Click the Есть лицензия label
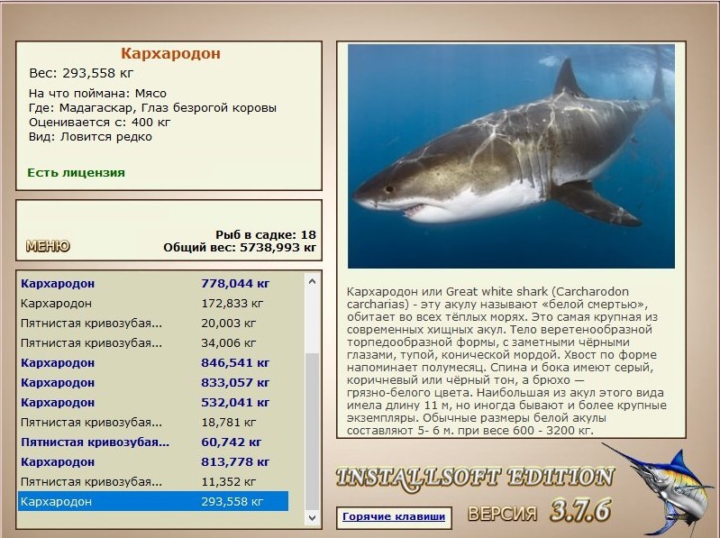The height and width of the screenshot is (538, 720). point(77,173)
